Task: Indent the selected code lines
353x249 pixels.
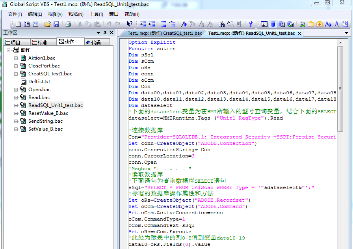Action: [x=143, y=24]
